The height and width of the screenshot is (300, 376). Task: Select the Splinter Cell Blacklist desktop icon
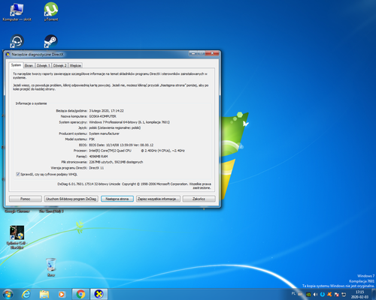point(17,238)
